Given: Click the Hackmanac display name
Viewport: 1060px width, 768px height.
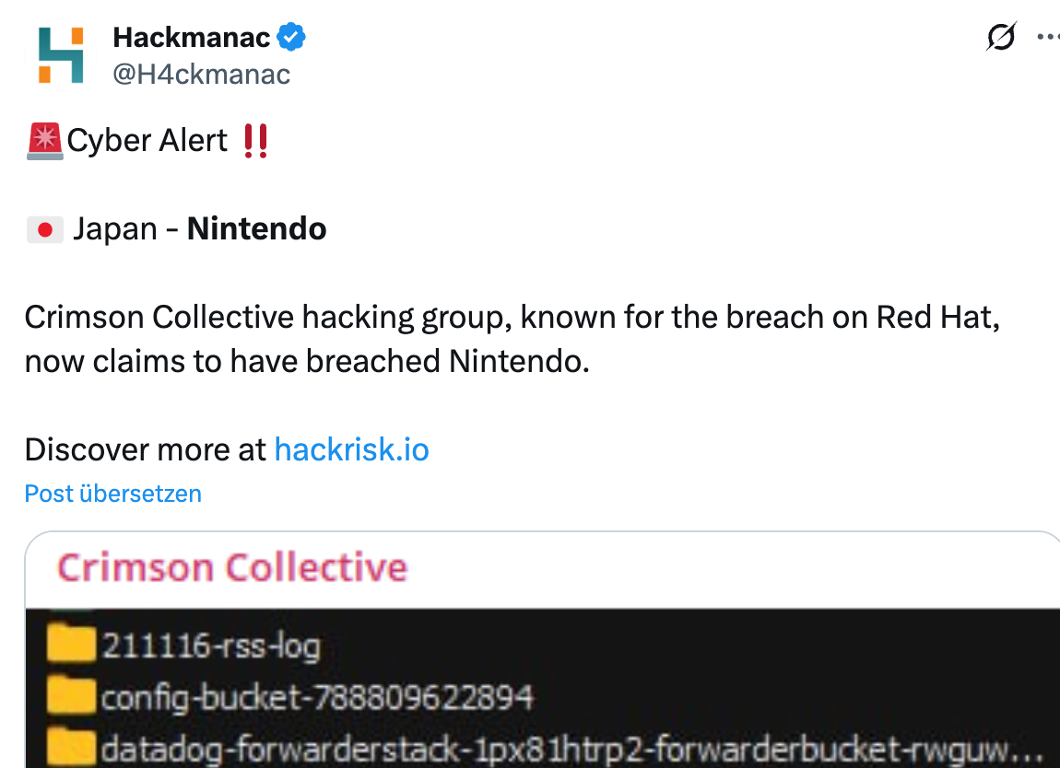Looking at the screenshot, I should [191, 38].
